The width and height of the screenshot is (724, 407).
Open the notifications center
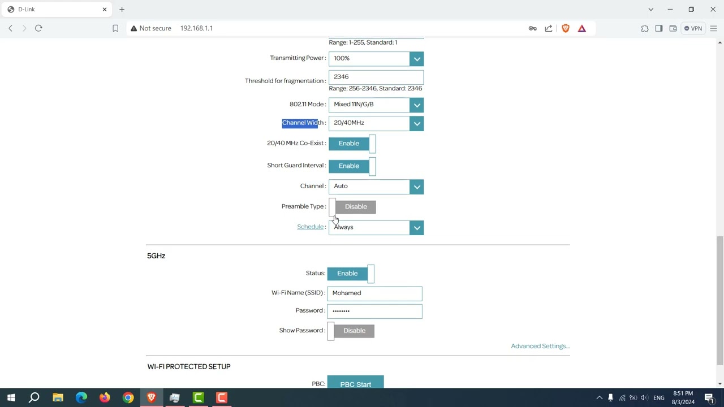coord(710,398)
